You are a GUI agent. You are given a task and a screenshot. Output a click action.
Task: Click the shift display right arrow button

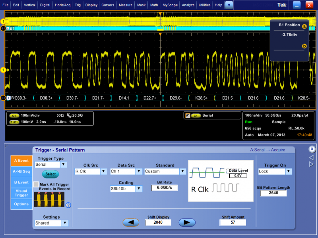click(x=187, y=223)
